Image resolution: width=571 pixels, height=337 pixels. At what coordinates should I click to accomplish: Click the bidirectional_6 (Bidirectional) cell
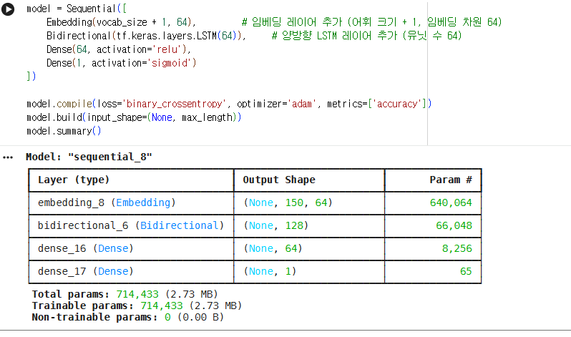pos(131,225)
